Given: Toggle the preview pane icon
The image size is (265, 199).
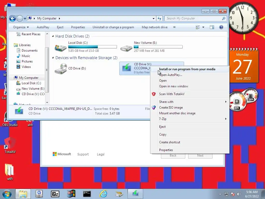Looking at the screenshot, I should pos(212,27).
